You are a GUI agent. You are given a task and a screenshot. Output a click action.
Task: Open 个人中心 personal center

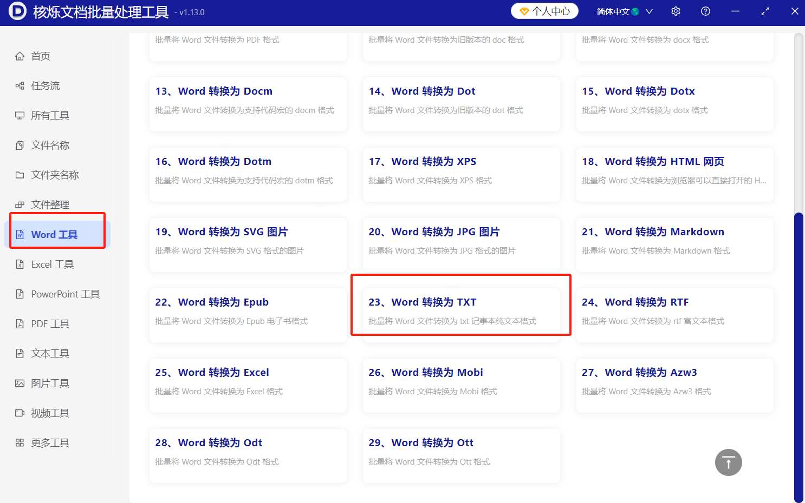point(544,11)
